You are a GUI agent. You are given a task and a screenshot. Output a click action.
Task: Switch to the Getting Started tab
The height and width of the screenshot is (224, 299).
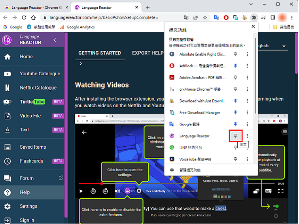(100, 53)
